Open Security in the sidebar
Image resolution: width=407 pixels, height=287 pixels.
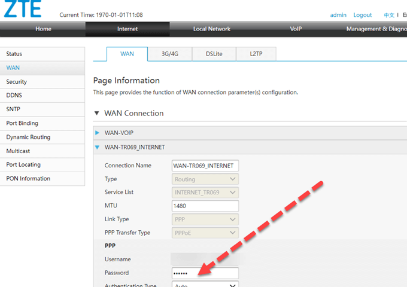tap(17, 82)
